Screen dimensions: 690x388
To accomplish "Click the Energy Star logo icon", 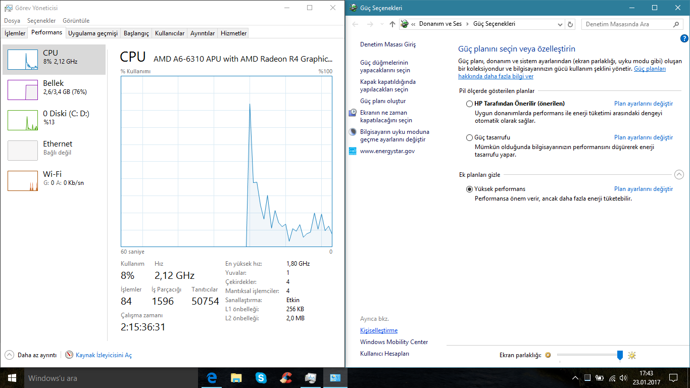I will pos(353,151).
